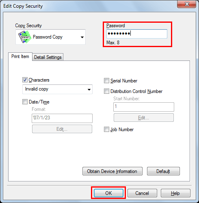The height and width of the screenshot is (203, 199).
Task: Enable the Serial Number checkbox
Action: coord(106,81)
